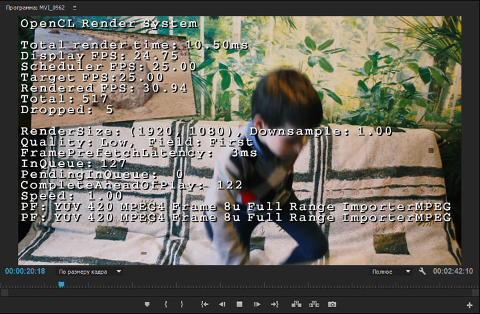Go to In point
This screenshot has height=314, width=480.
coord(204,304)
